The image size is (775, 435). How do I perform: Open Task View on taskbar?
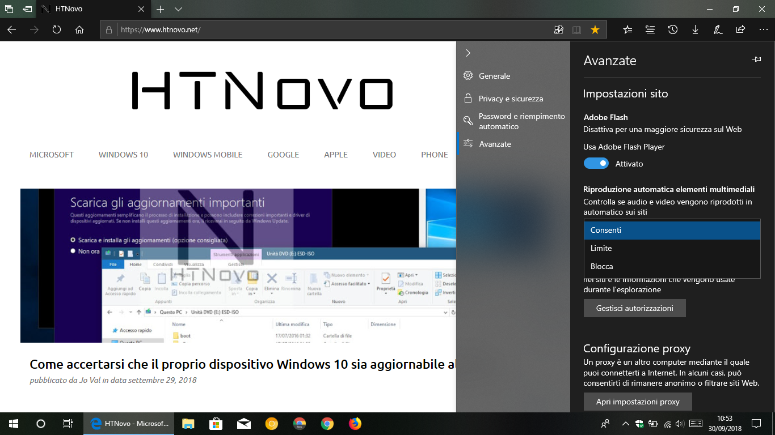[x=68, y=423]
